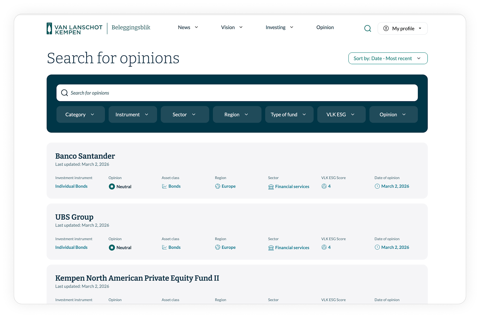Click the Financial services bank icon for UBS Group
The height and width of the screenshot is (318, 480).
tap(271, 248)
